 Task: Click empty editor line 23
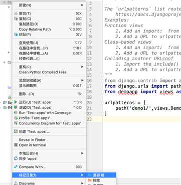coord(142,119)
